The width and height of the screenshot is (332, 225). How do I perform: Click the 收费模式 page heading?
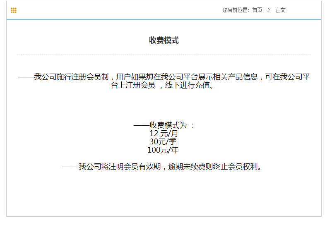tap(164, 40)
